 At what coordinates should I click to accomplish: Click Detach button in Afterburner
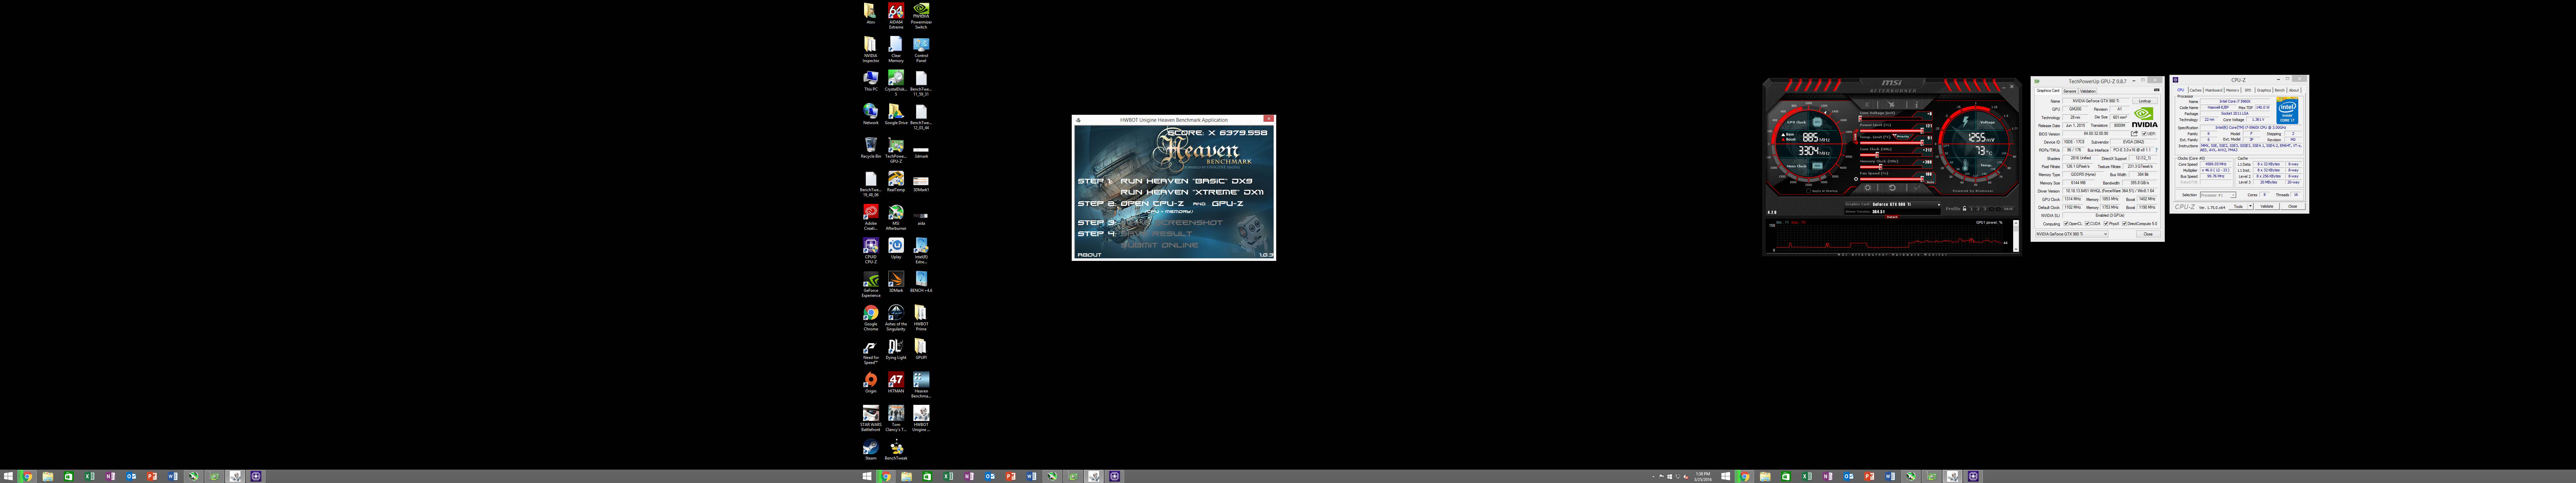1892,217
